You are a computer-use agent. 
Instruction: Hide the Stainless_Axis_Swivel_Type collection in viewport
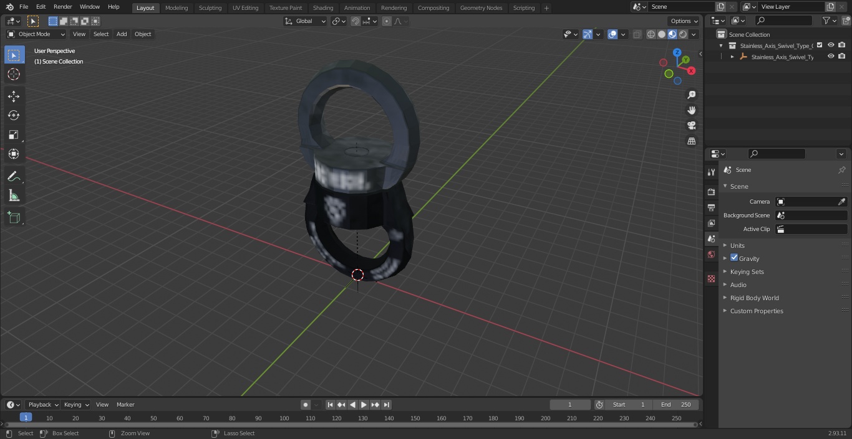831,45
